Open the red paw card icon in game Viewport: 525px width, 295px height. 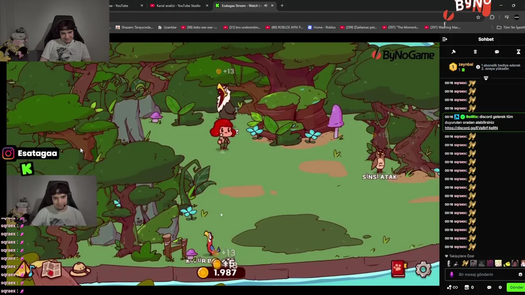tap(398, 269)
